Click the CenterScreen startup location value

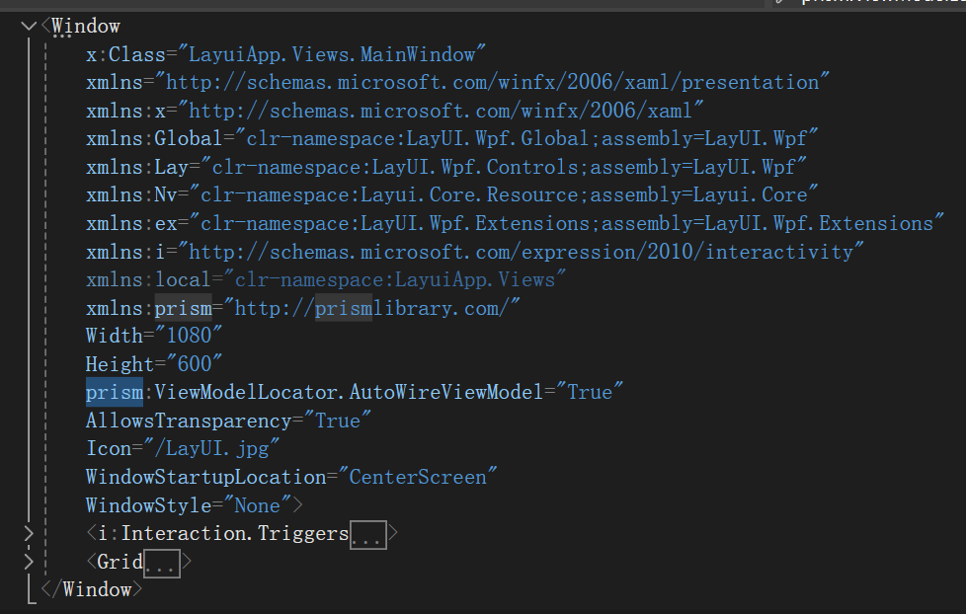click(420, 477)
